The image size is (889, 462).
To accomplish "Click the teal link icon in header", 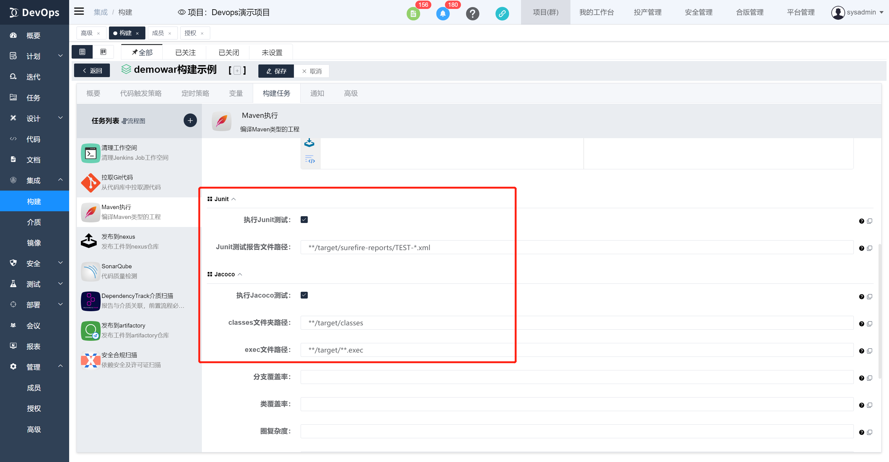I will click(x=502, y=14).
